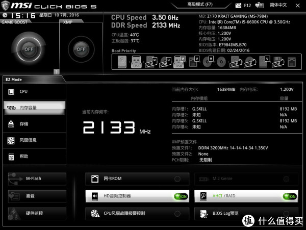Open the 喜爱 favorites menu

pos(37,196)
